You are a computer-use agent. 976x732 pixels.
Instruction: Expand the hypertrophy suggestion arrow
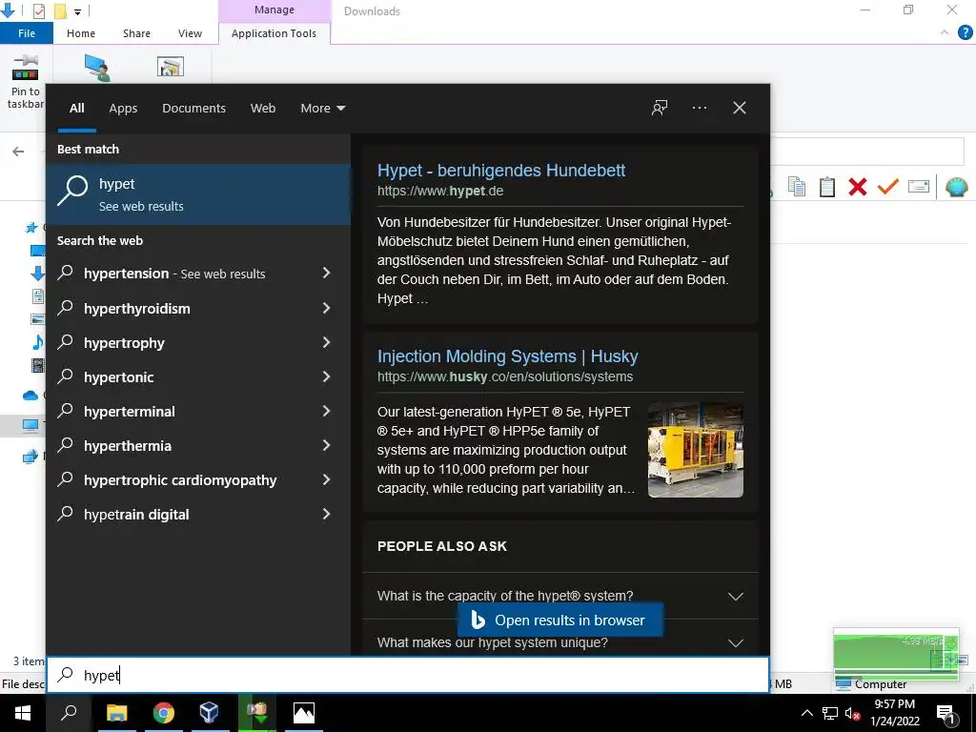[x=326, y=342]
